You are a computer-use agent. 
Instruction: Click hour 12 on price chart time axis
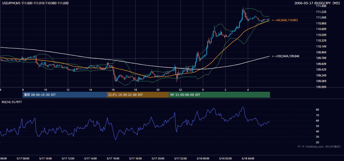68,90
